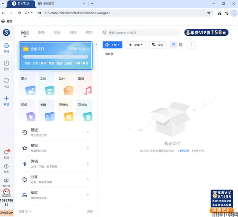Screen dimensions: 238x217
Task: Switch to list view layout
Action: click(173, 45)
